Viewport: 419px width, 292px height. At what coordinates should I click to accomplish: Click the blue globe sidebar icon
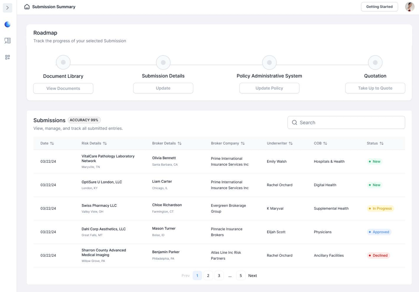[7, 24]
